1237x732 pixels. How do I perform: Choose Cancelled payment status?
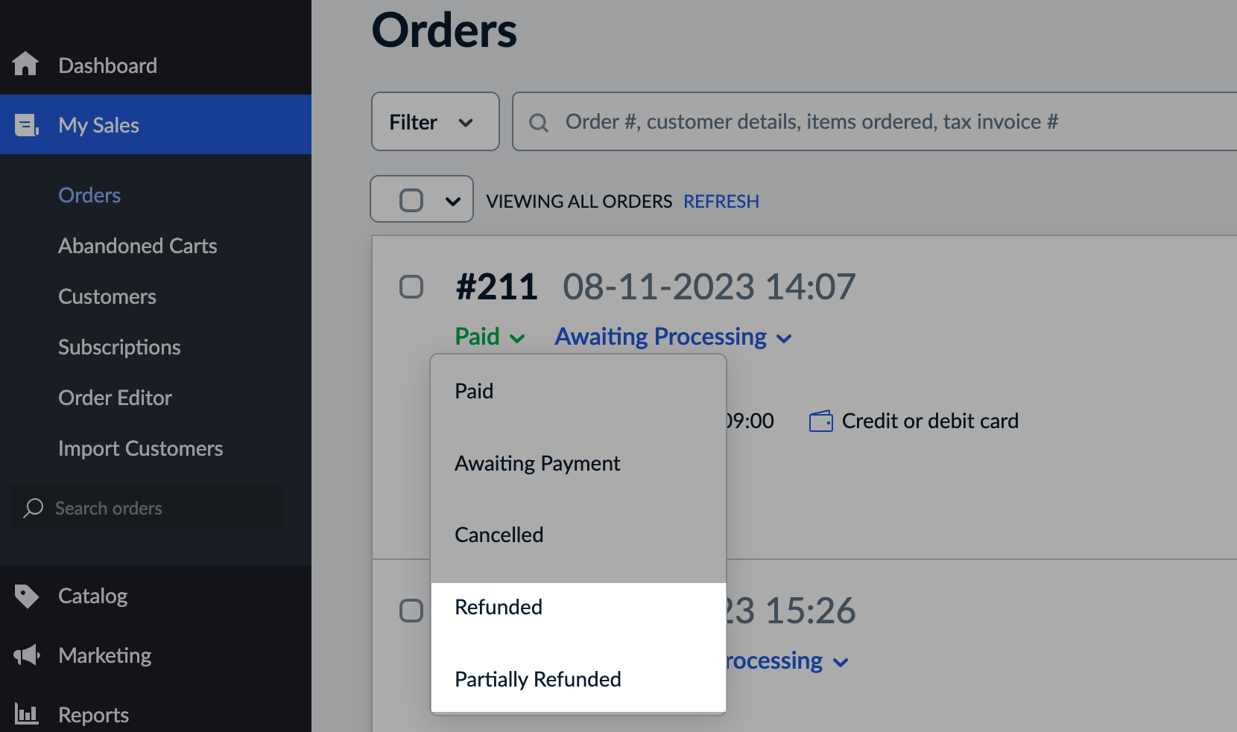tap(499, 534)
